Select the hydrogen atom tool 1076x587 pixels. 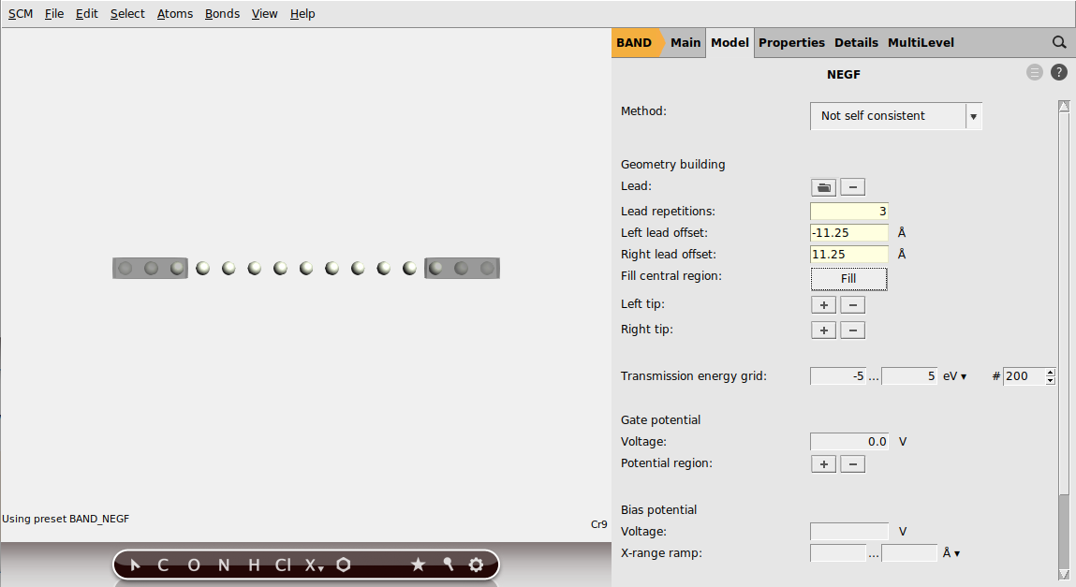253,565
